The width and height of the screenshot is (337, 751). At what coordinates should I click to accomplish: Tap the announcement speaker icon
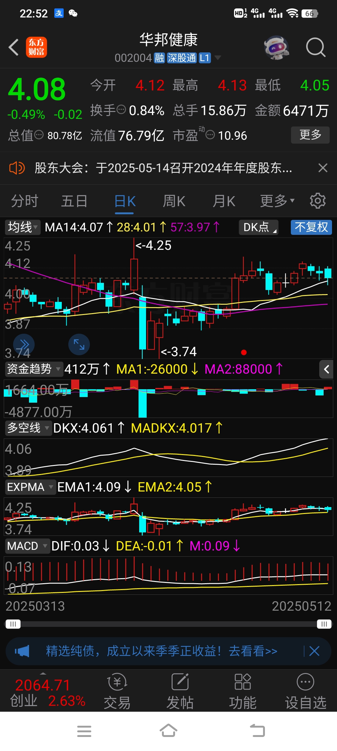pos(17,168)
